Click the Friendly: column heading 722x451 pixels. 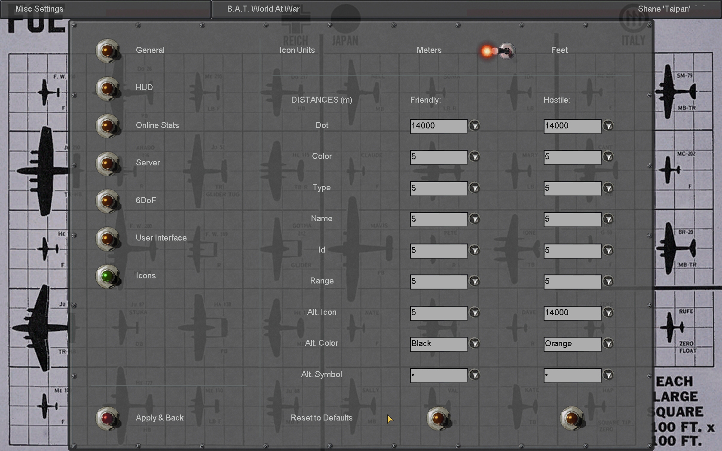[x=425, y=100]
